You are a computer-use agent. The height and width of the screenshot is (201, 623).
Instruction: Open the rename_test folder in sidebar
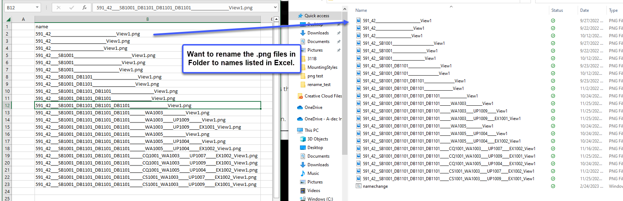(319, 85)
